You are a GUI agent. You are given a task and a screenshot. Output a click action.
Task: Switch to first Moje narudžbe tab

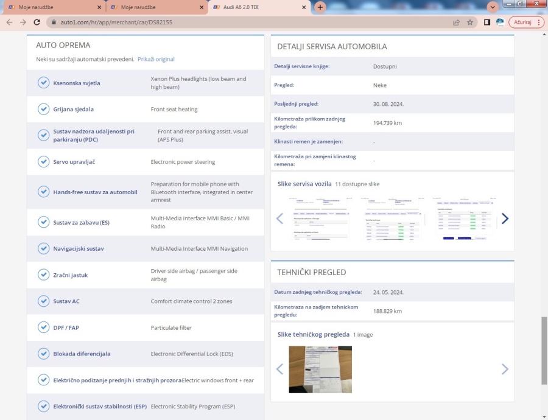(x=52, y=7)
